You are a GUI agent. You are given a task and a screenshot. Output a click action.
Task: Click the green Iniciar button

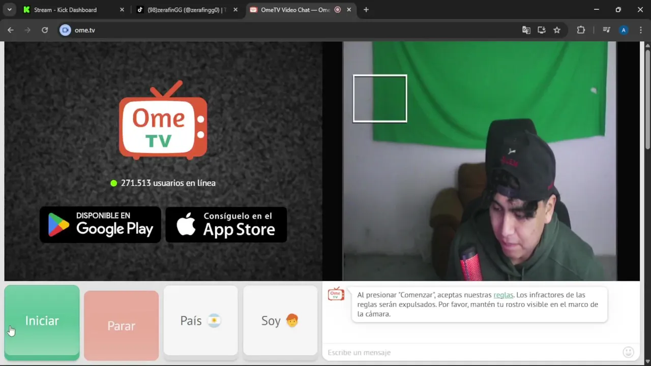click(x=42, y=322)
